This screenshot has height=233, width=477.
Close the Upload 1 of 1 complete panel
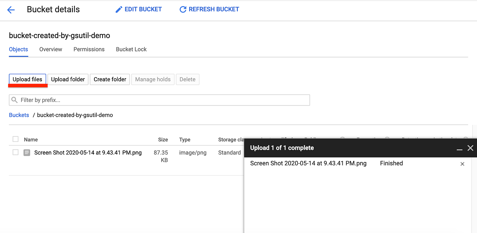(x=471, y=148)
